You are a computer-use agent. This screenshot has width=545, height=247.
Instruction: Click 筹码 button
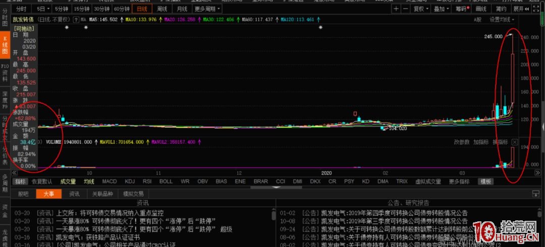(x=462, y=9)
